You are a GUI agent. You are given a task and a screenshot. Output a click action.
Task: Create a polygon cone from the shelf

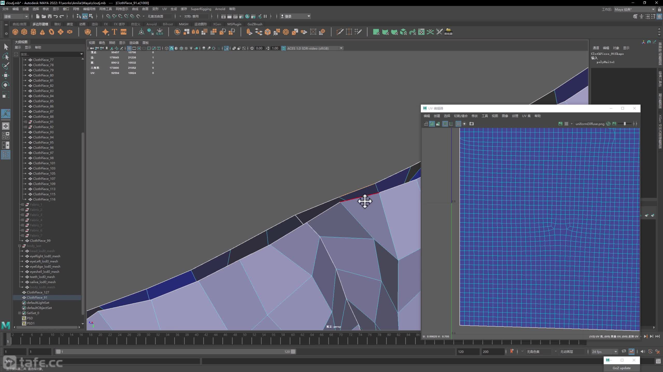(x=42, y=32)
